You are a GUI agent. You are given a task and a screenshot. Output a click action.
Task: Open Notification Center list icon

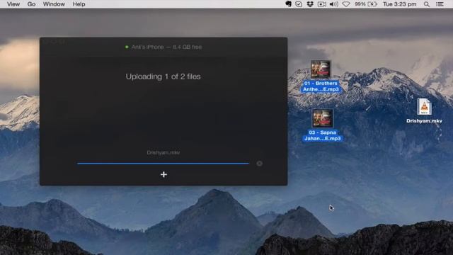pyautogui.click(x=440, y=4)
